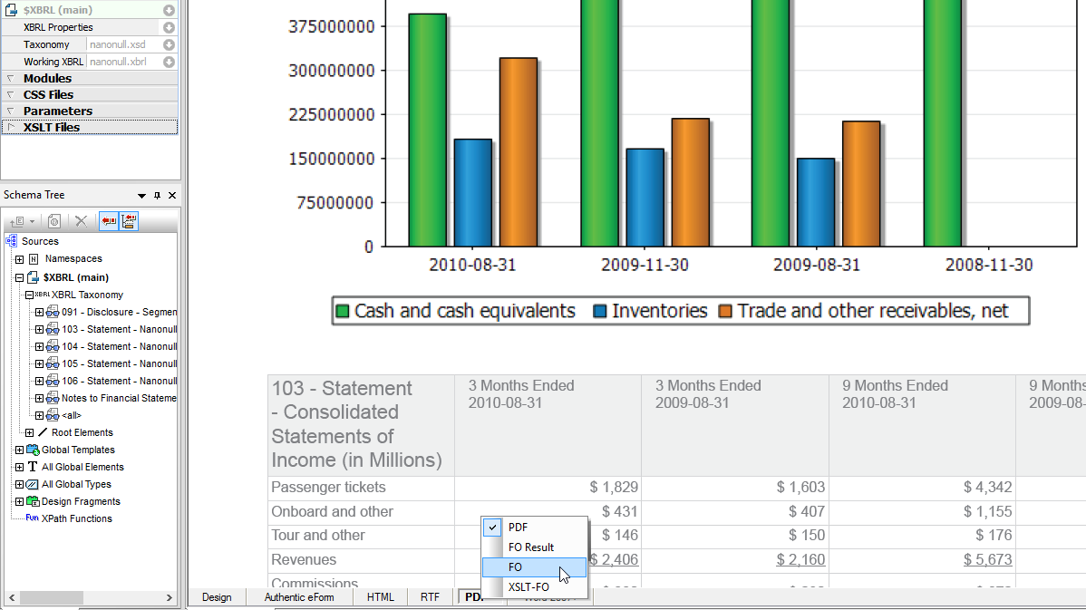The image size is (1086, 610).
Task: Click the Fun icon of XPath Functions
Action: point(32,518)
